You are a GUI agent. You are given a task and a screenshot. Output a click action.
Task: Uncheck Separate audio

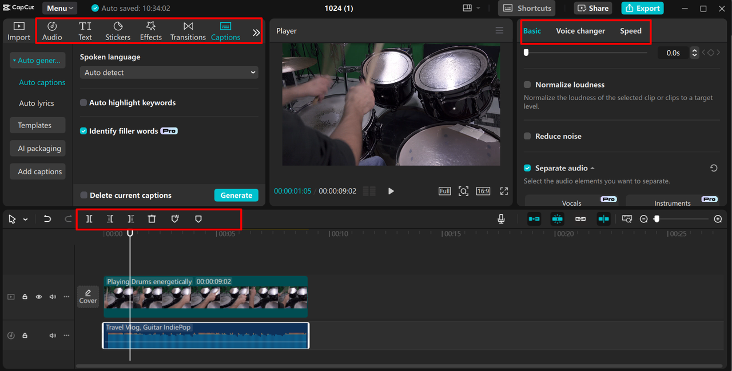click(527, 168)
